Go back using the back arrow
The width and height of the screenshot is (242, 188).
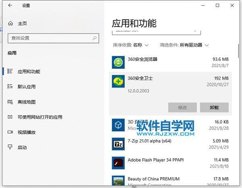click(x=10, y=6)
